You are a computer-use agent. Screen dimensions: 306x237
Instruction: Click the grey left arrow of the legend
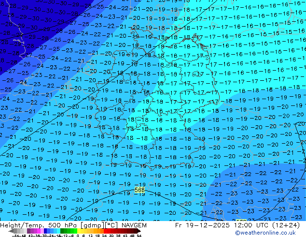point(11,231)
